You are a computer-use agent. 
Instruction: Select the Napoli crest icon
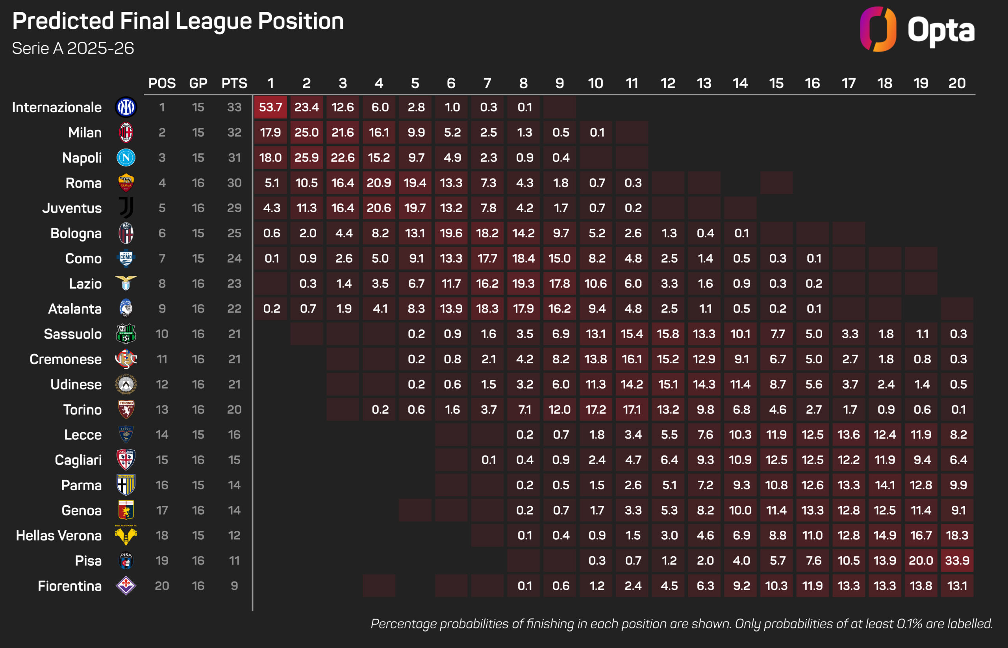tap(126, 158)
